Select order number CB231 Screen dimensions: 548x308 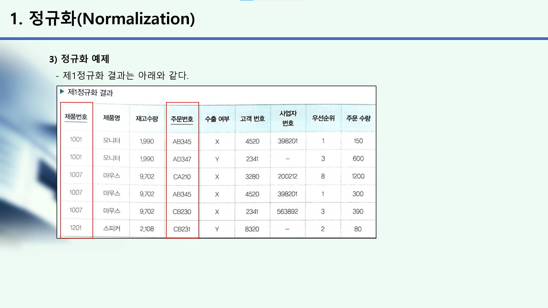pyautogui.click(x=182, y=229)
